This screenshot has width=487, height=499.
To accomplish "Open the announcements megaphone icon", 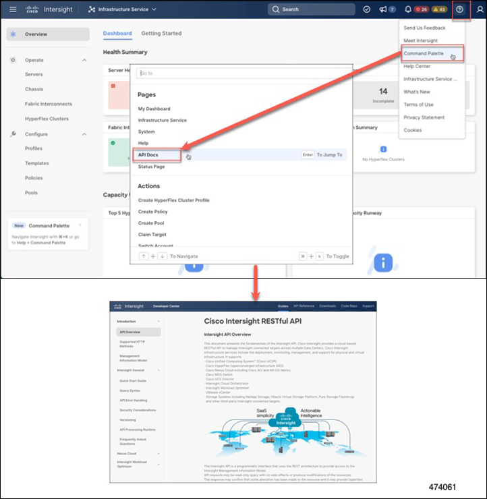I will coord(383,9).
